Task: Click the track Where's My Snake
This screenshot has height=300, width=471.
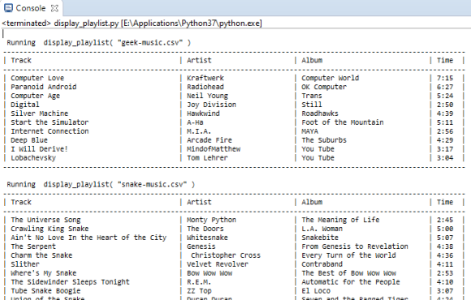Action: click(x=44, y=273)
